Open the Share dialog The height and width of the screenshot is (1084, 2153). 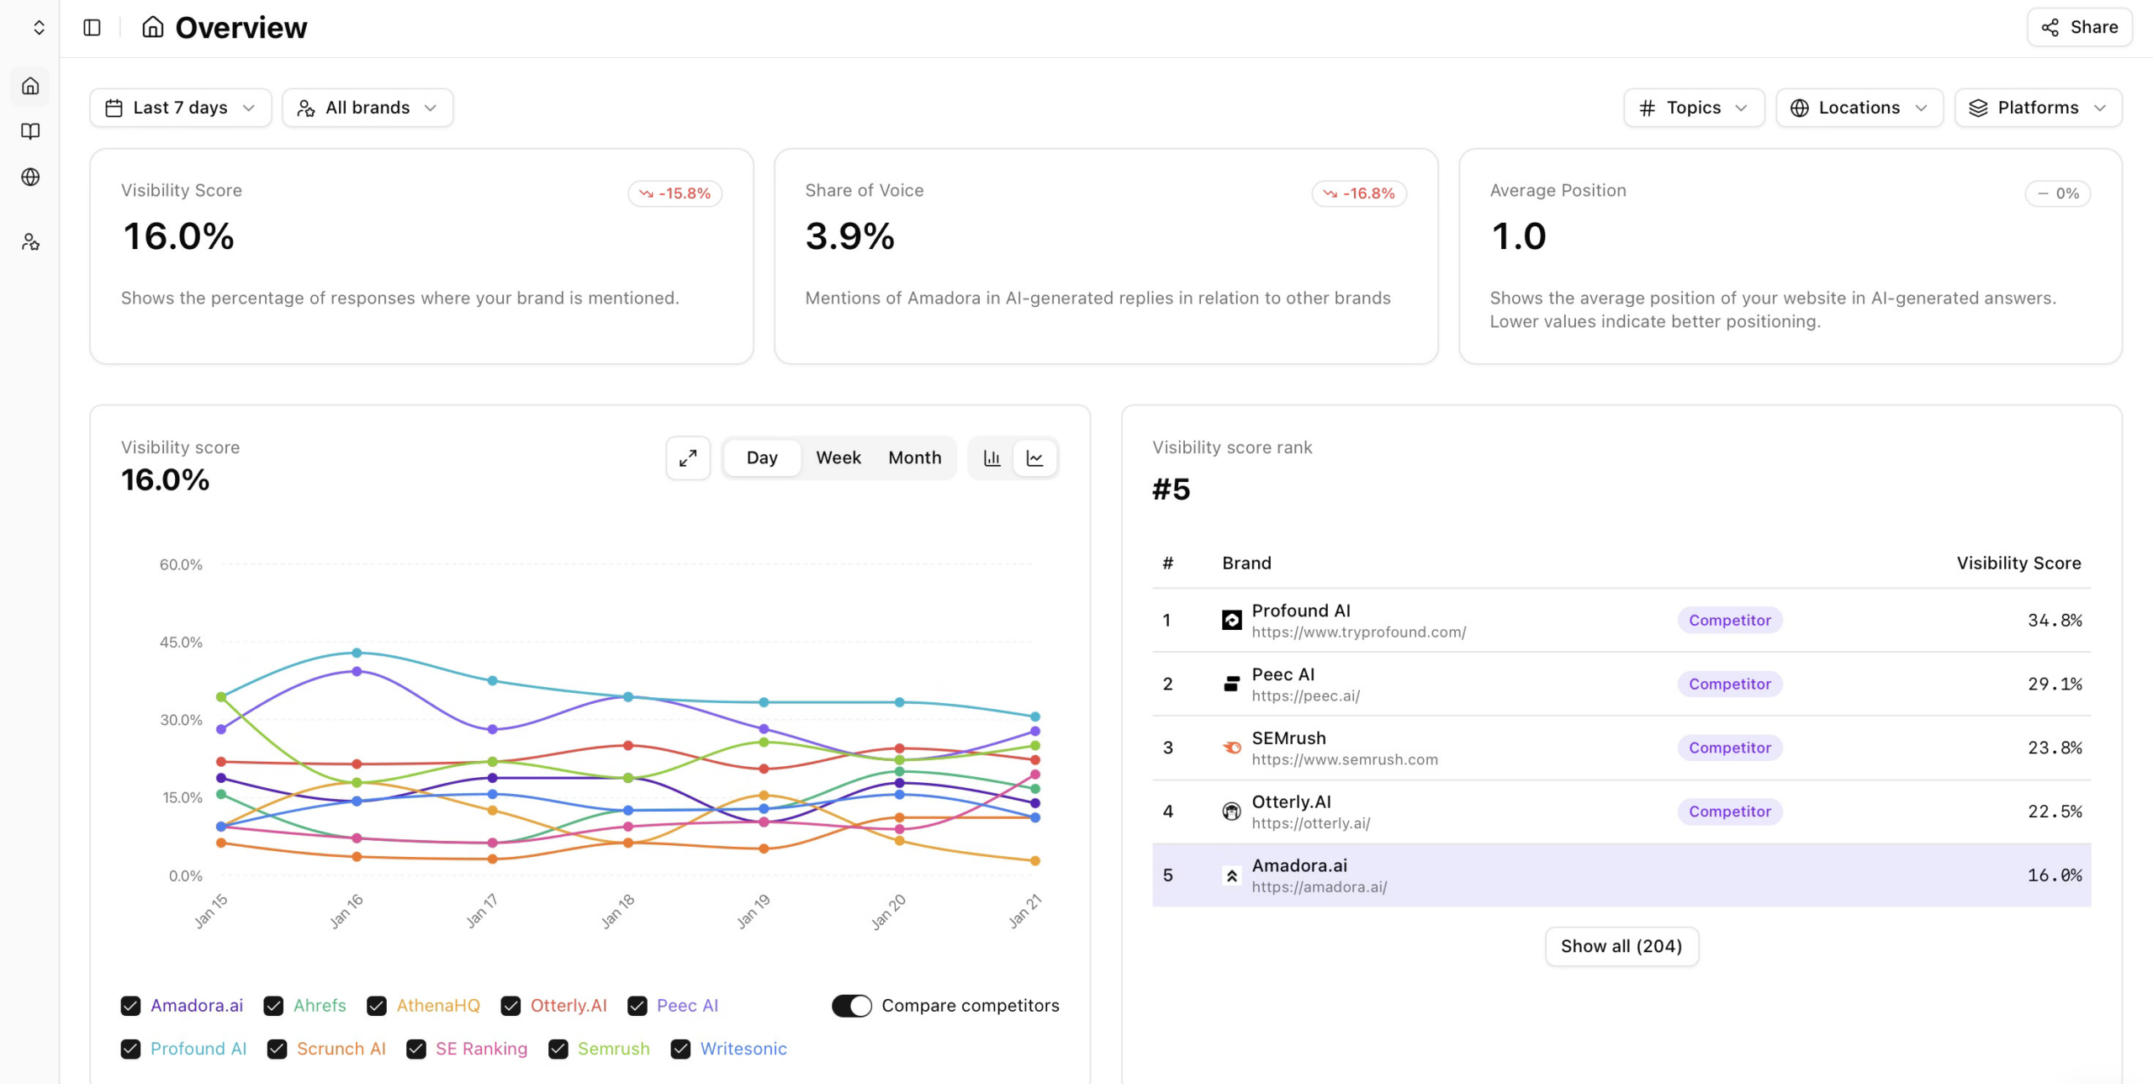tap(2078, 27)
